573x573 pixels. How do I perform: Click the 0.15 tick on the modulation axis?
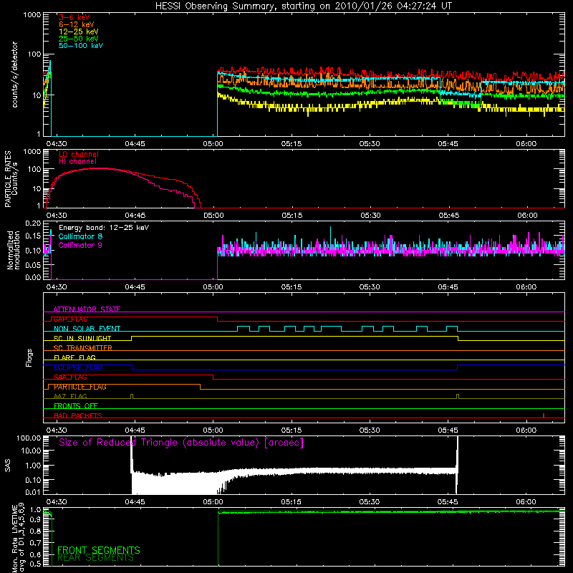33,236
